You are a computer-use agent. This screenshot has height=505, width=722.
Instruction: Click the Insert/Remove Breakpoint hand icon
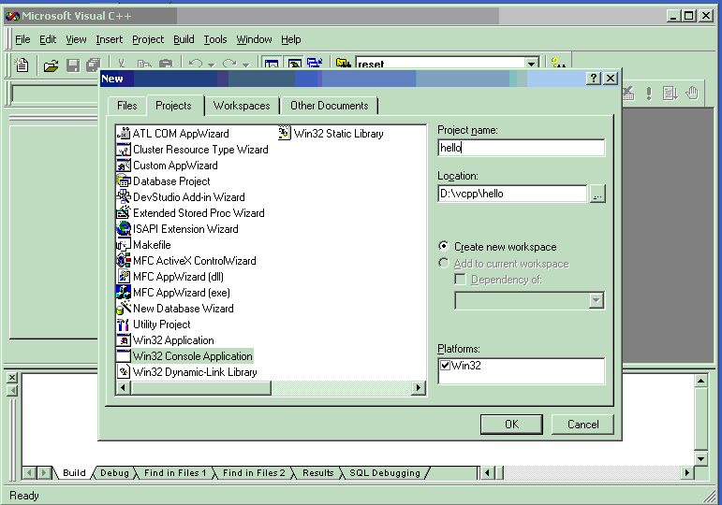692,94
